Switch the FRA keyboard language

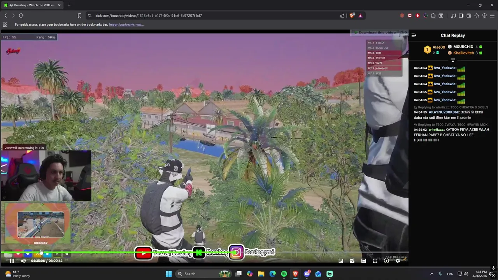[x=450, y=274]
